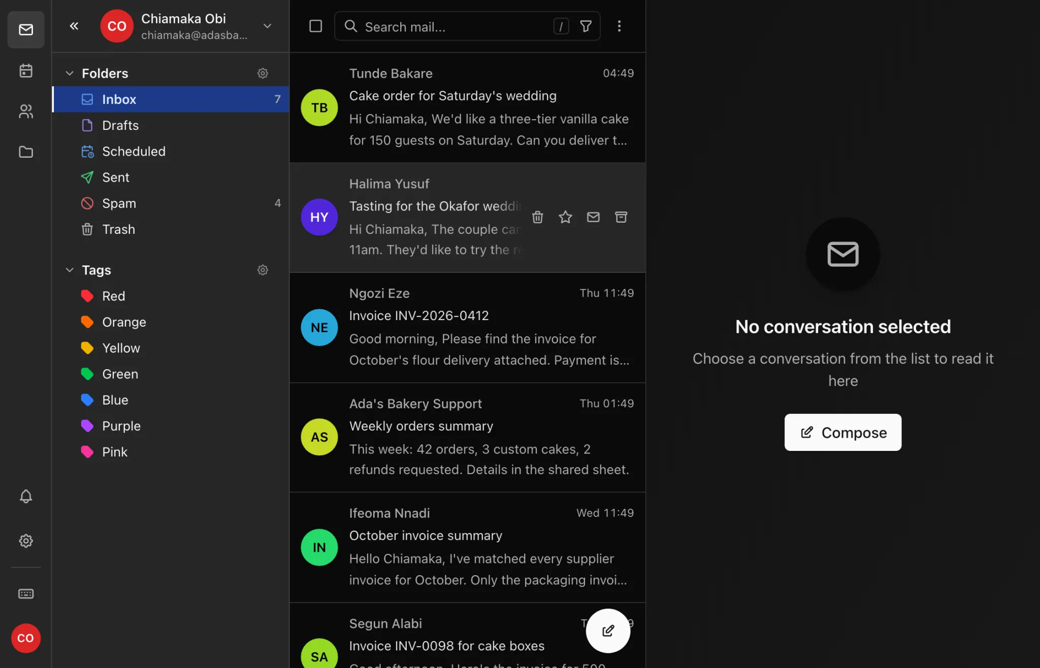Open the Trash folder
Screen dimensions: 1040x668
pos(171,229)
